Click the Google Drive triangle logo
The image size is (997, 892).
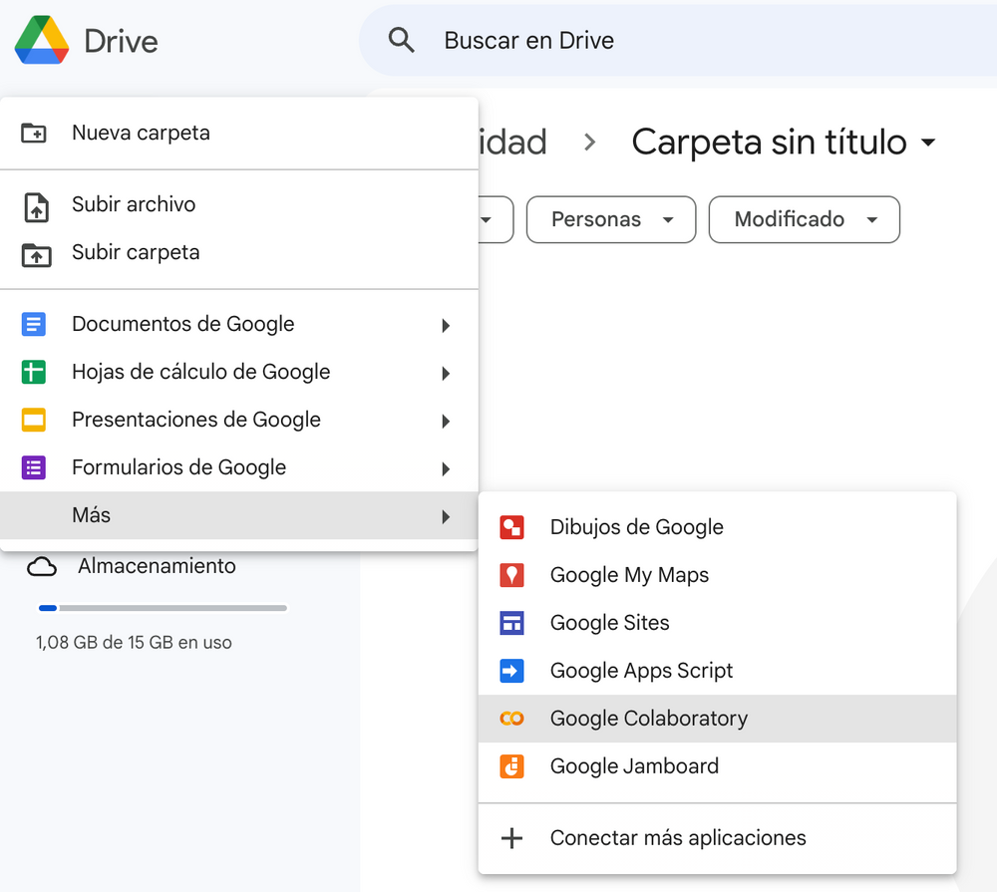click(42, 38)
